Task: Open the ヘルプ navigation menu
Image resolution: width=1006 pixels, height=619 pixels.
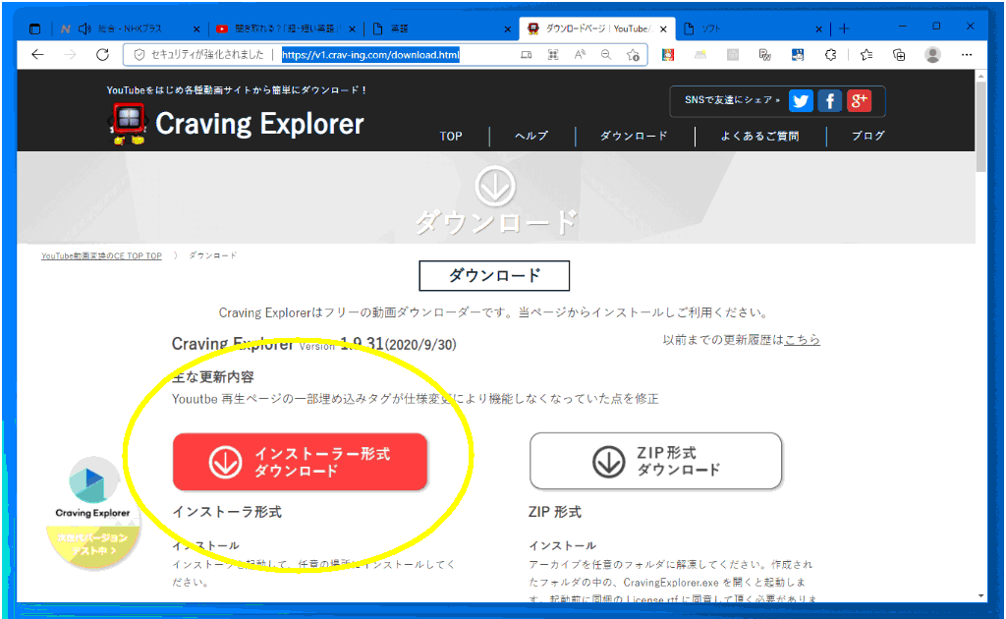Action: (x=531, y=136)
